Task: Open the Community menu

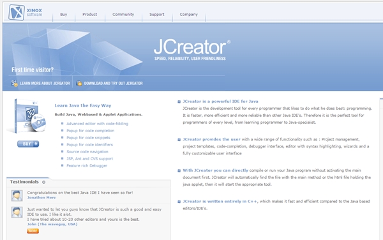Action: tap(123, 15)
